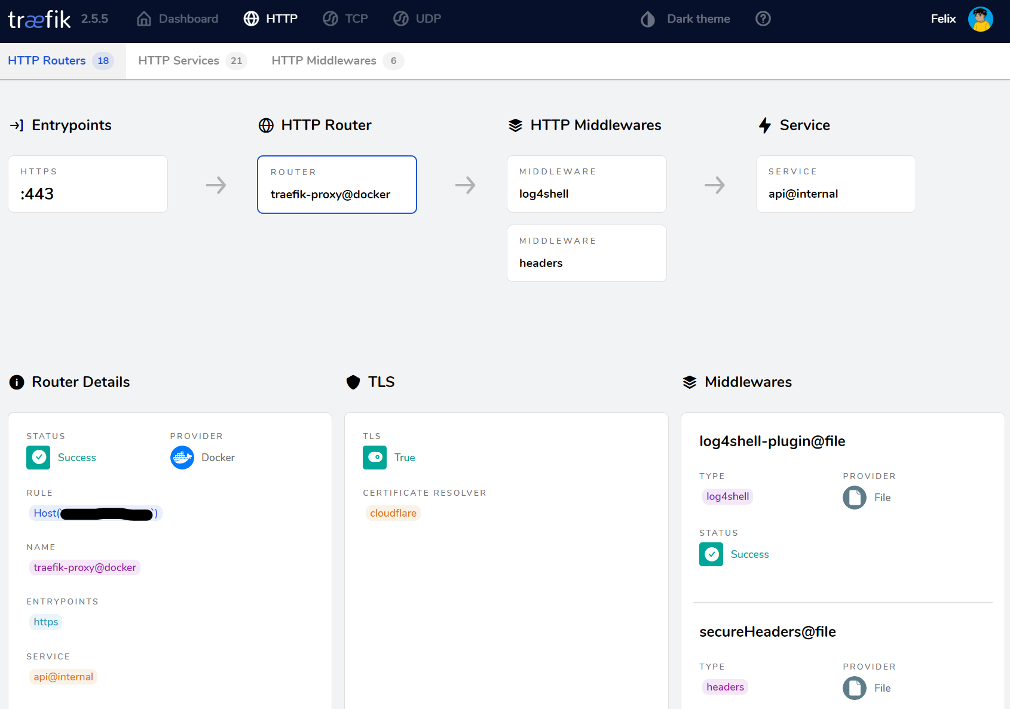Click the TLS shield icon
This screenshot has height=709, width=1010.
click(353, 382)
